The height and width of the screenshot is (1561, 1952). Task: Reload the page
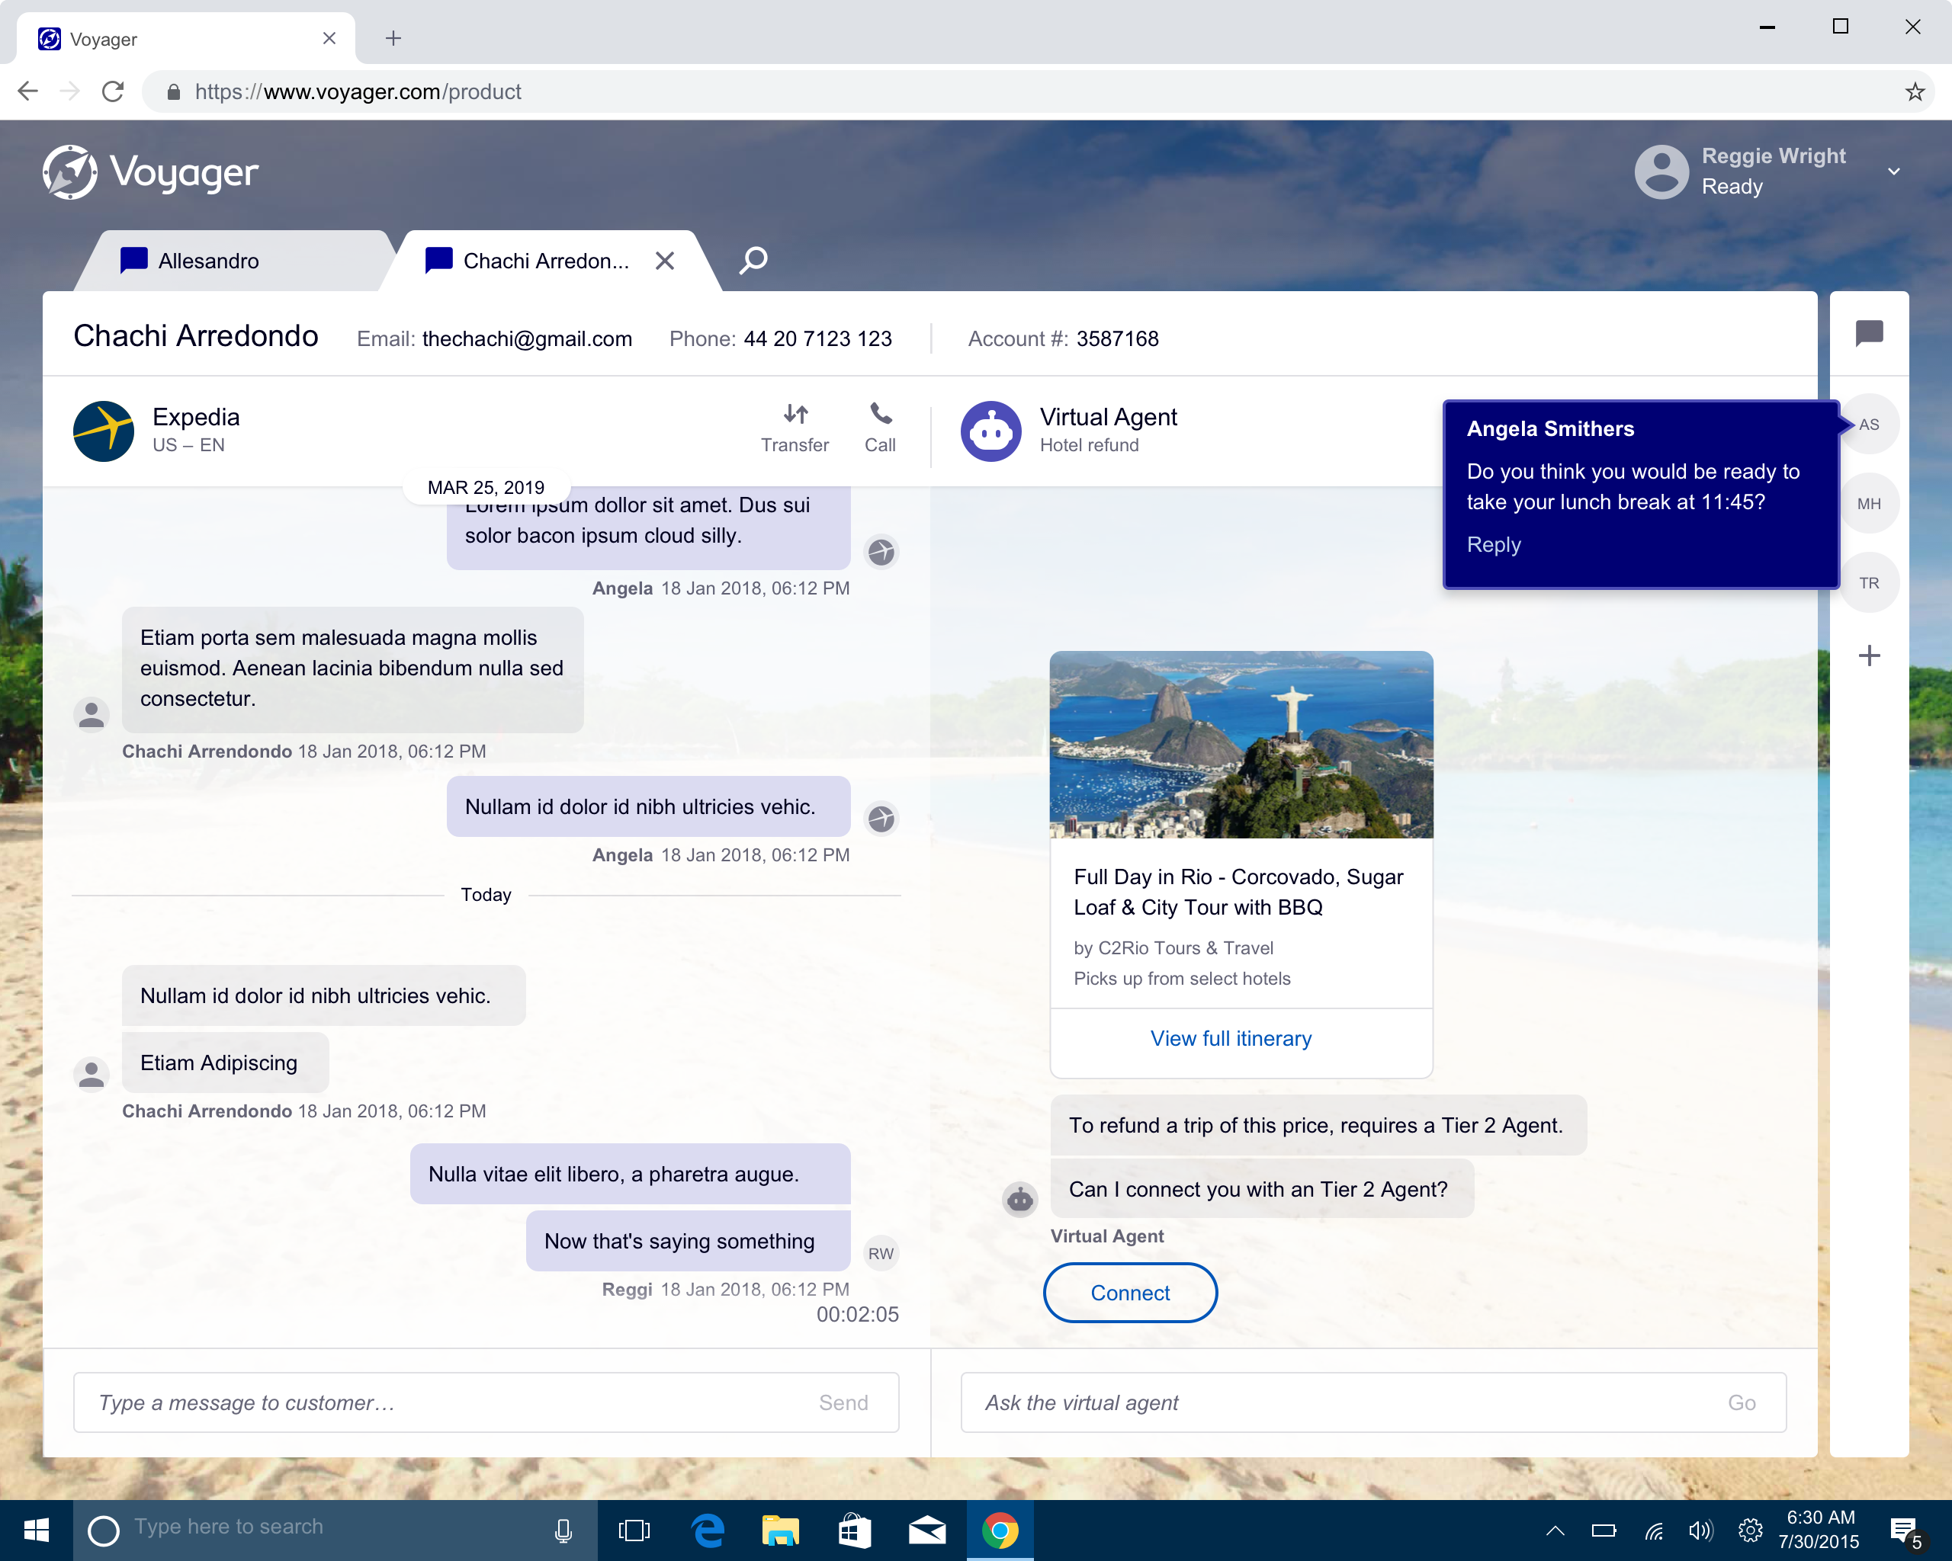(112, 91)
